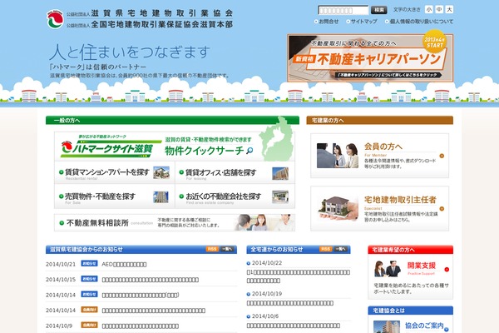
Task: Open the 開業支援 practice support link
Action: pos(422,266)
